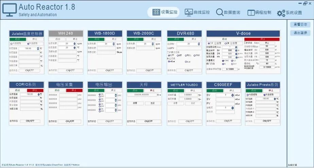The image size is (314, 168).
Task: Start 电压输出 with green 启动 button
Action: click(x=96, y=90)
